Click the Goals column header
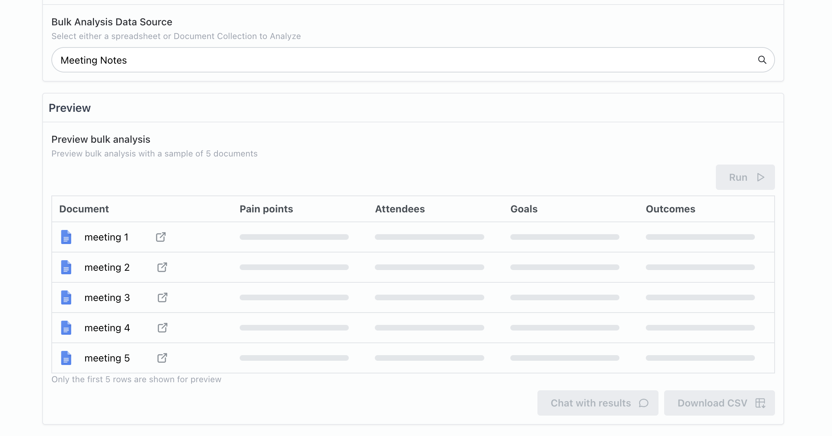 [524, 209]
